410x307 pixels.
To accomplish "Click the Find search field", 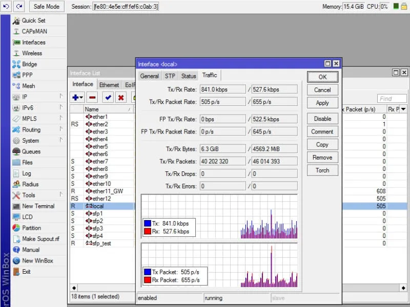I will point(392,99).
